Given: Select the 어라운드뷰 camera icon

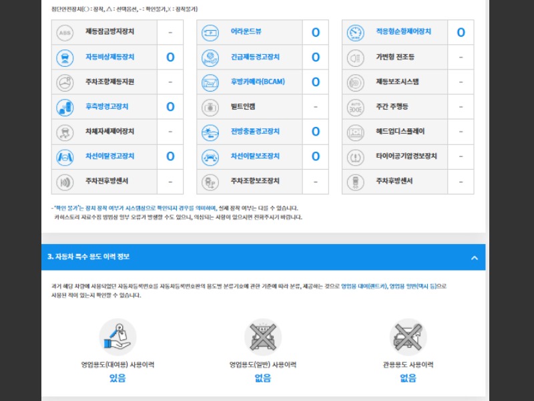Looking at the screenshot, I should point(210,32).
